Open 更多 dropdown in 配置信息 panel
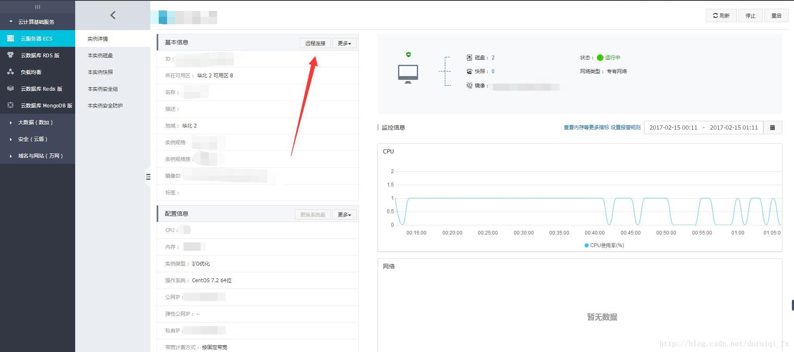The image size is (794, 352). point(344,214)
